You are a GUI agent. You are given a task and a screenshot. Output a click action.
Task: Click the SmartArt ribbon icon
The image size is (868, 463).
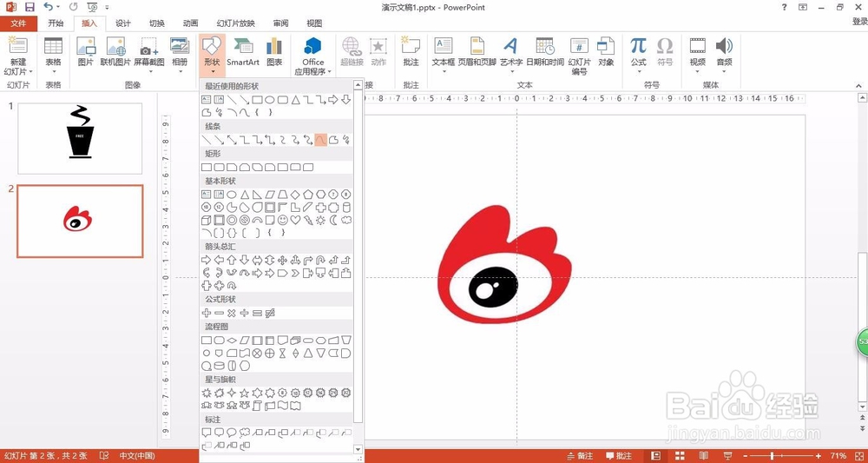tap(243, 53)
